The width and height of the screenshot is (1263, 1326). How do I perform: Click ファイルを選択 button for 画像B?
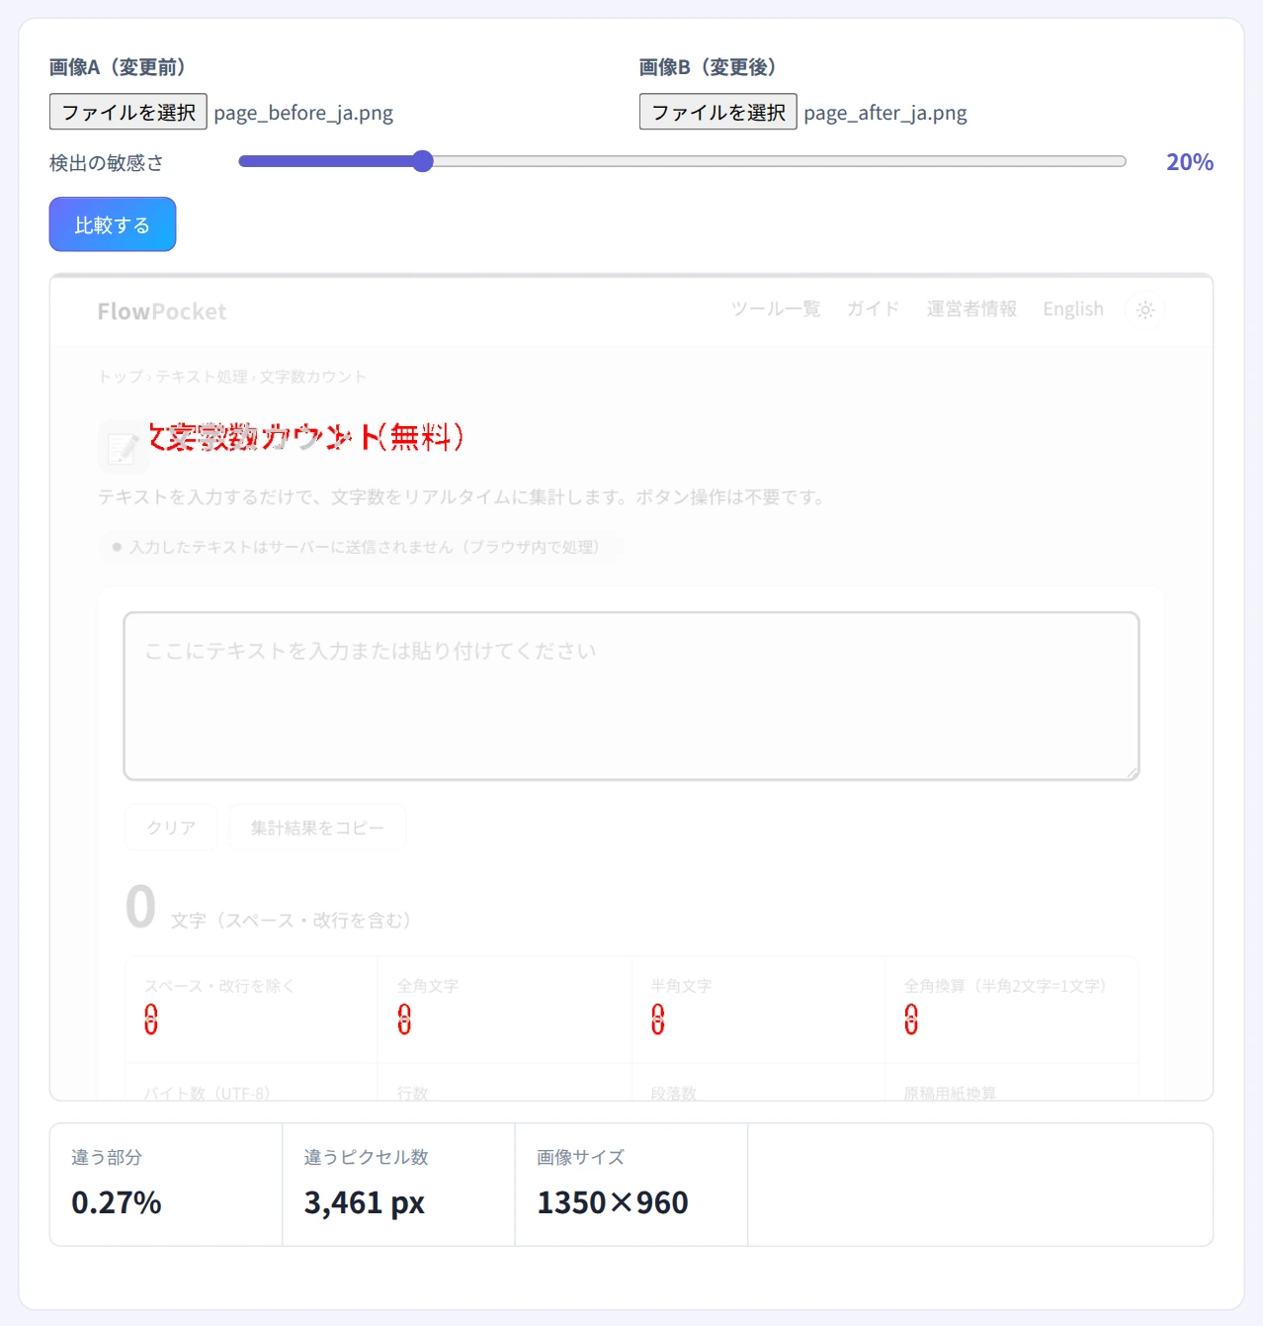tap(718, 112)
